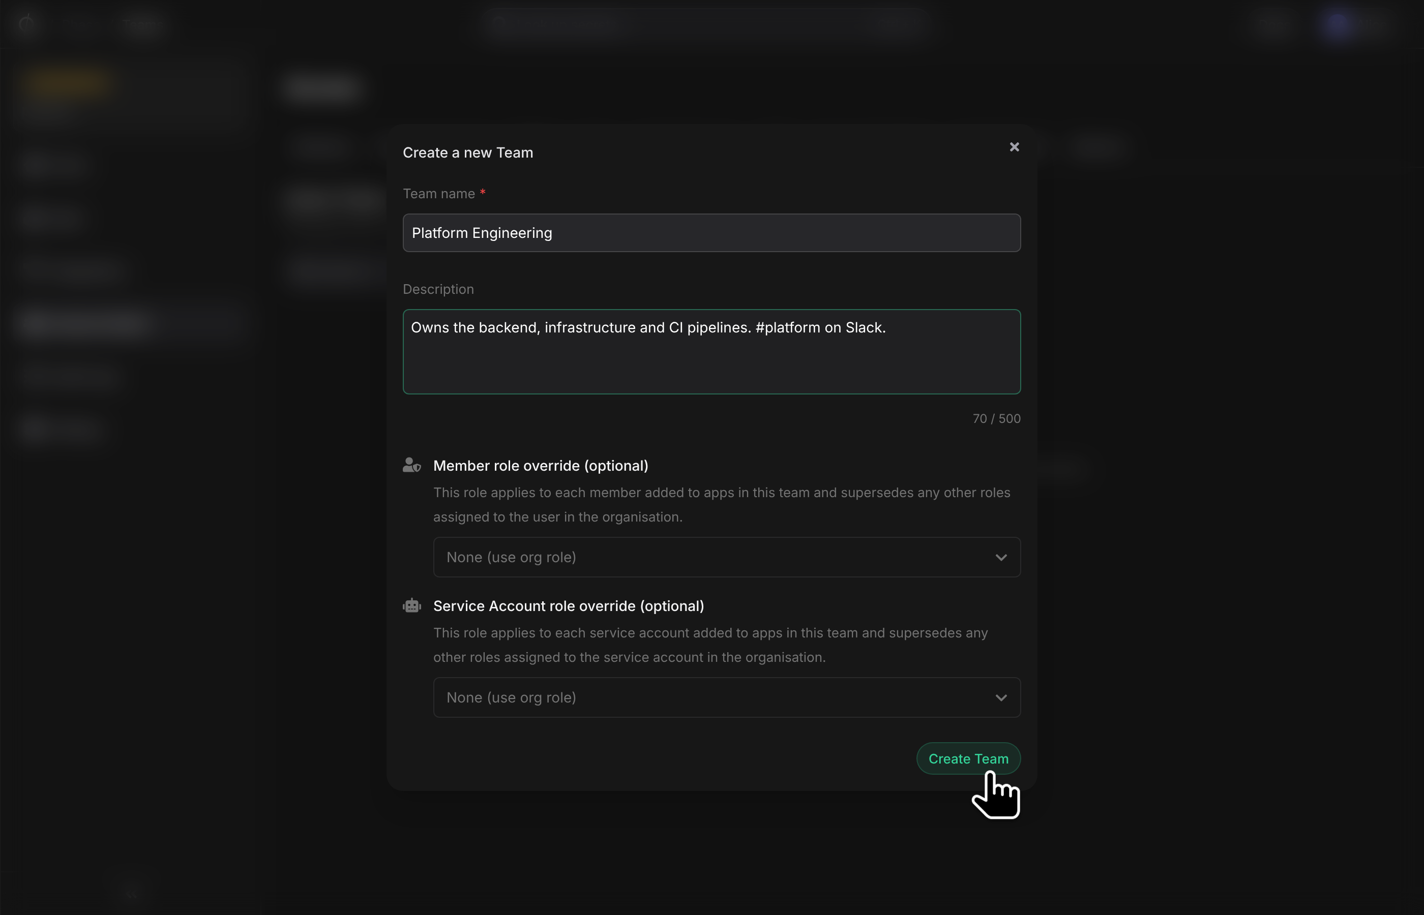The height and width of the screenshot is (915, 1424).
Task: Close the Create a new Team dialog
Action: [x=1014, y=147]
